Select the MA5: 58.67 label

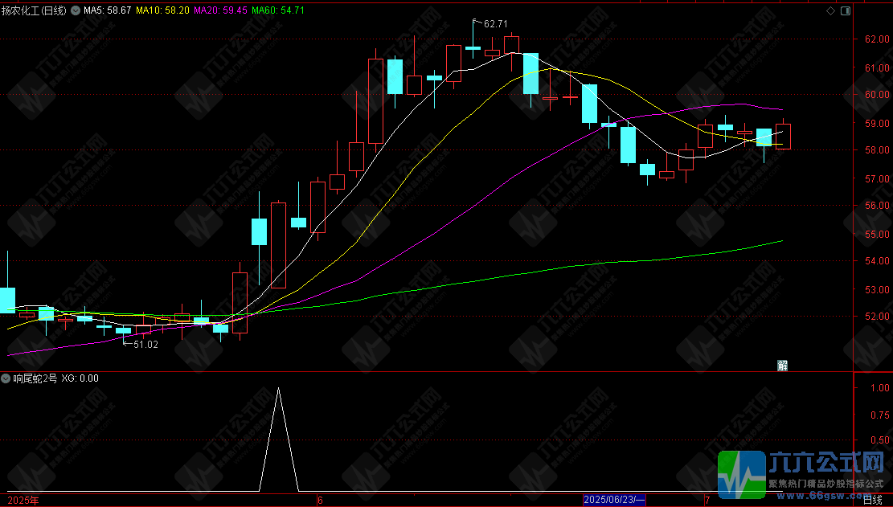click(108, 10)
